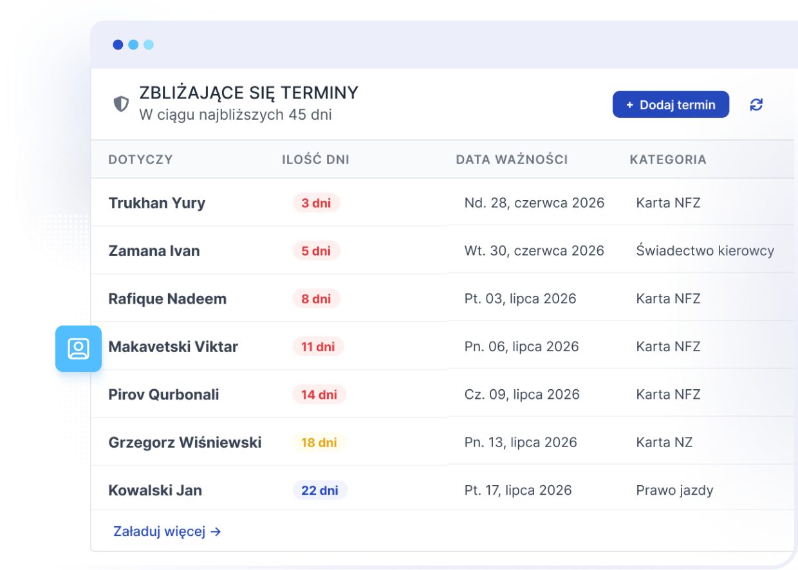The height and width of the screenshot is (570, 798).
Task: Select the name Rafique Nadeem
Action: tap(167, 299)
